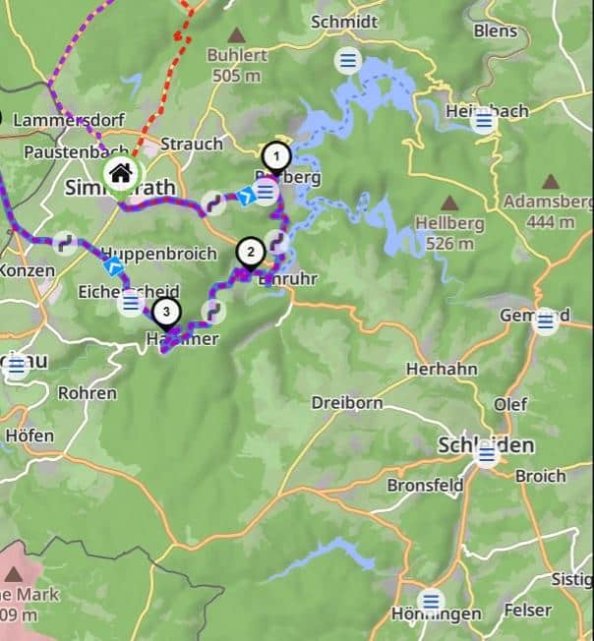Select waypoint marker 2 near Einruhr
Screen dimensions: 594x641
click(251, 253)
